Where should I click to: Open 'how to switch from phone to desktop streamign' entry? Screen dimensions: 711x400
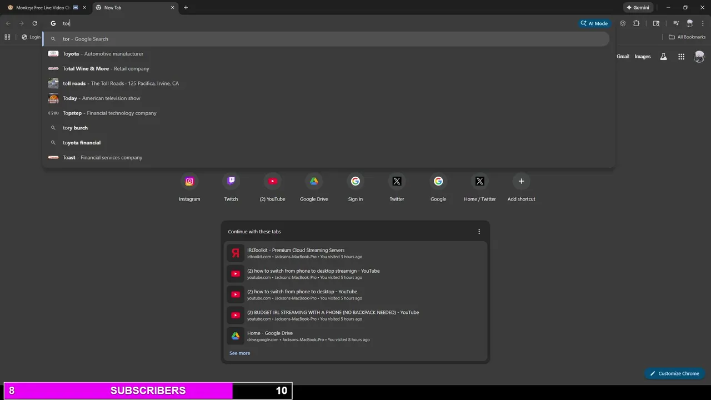[355, 274]
